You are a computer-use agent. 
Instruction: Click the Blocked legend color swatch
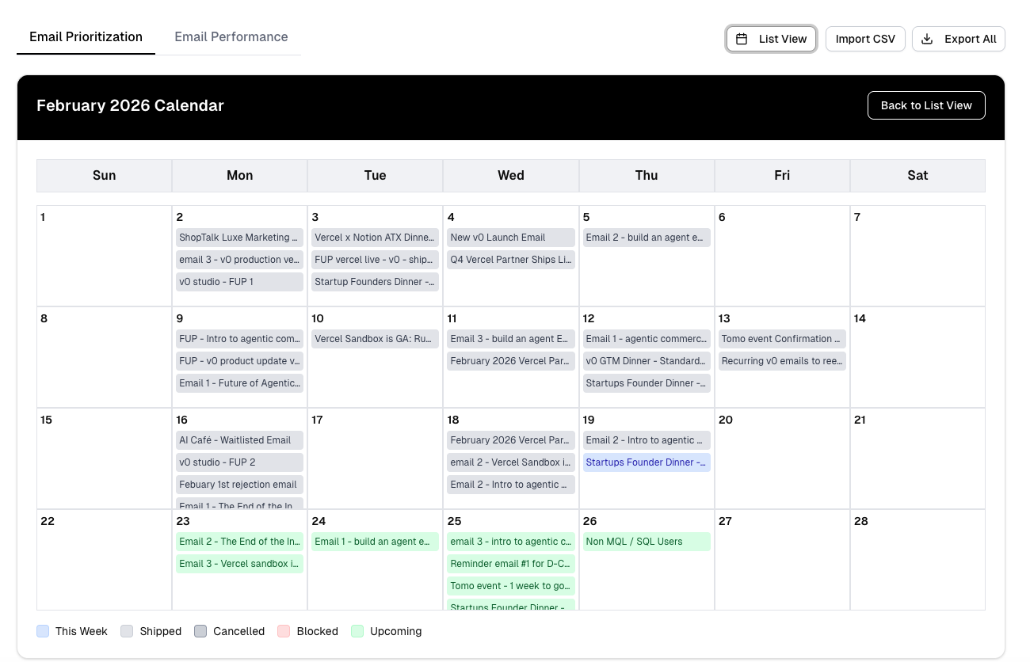coord(284,631)
